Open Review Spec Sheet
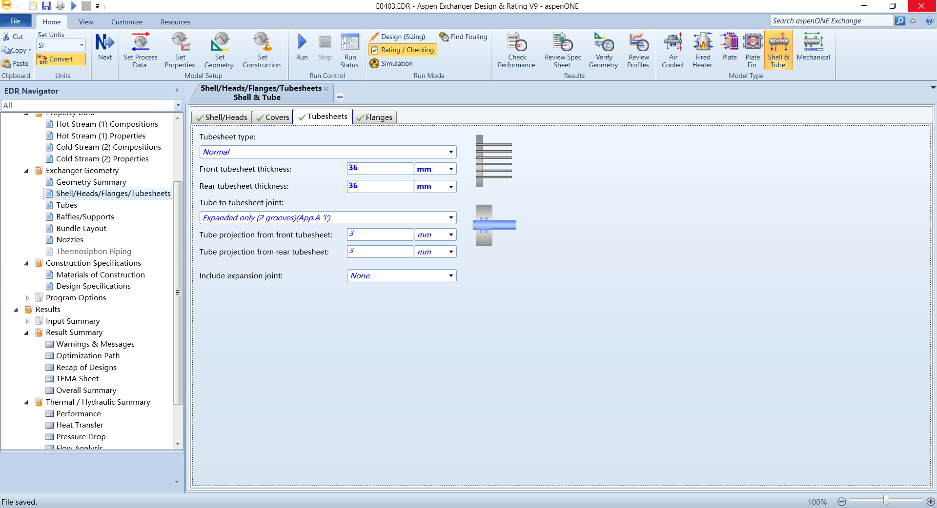 tap(563, 51)
